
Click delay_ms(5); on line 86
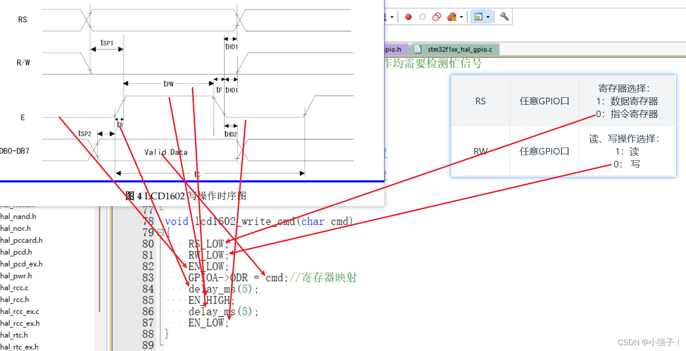click(x=224, y=312)
